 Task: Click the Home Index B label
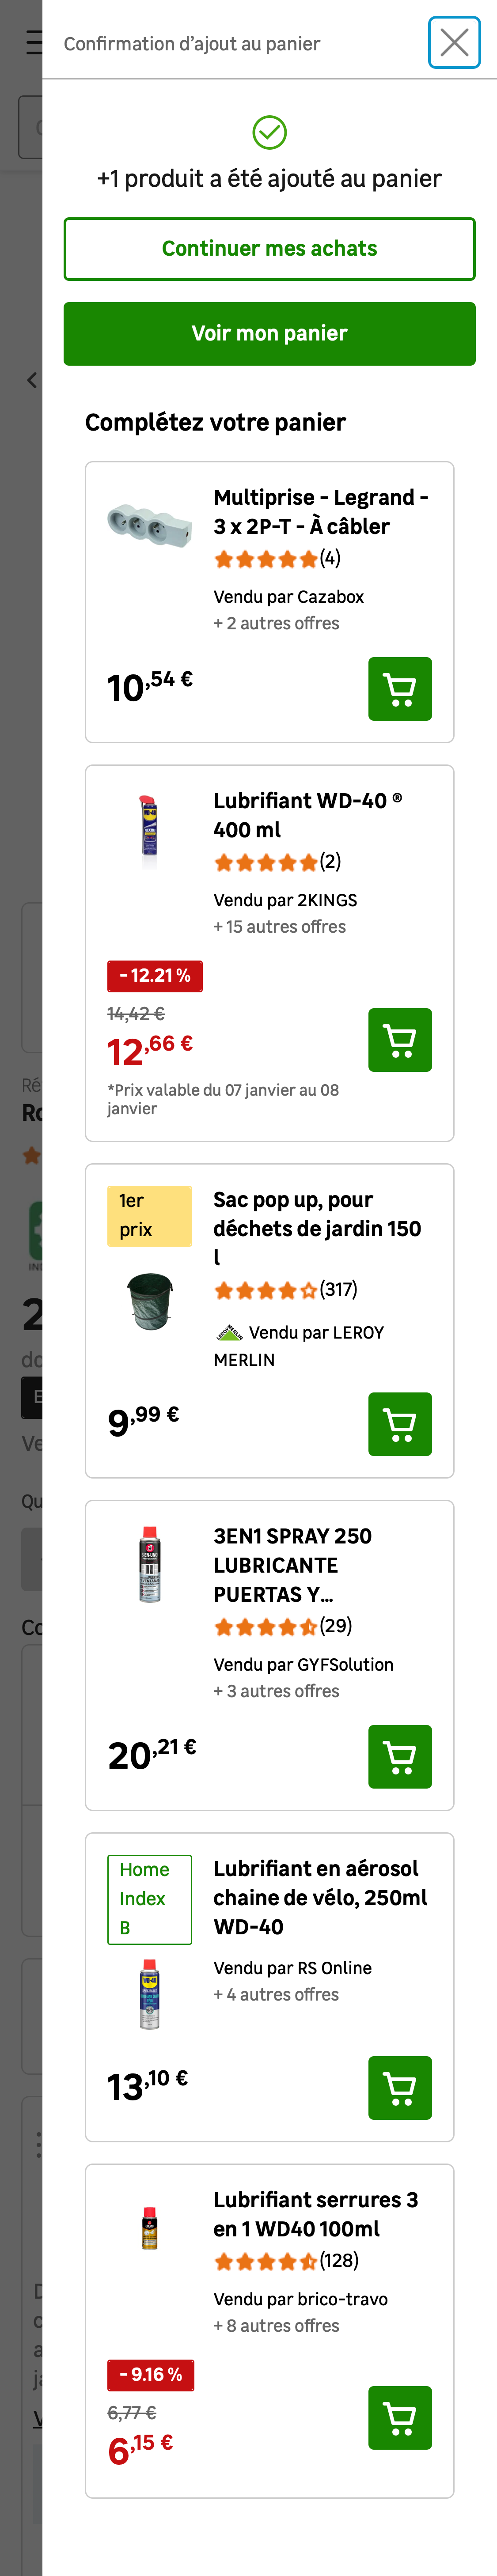(x=149, y=1898)
